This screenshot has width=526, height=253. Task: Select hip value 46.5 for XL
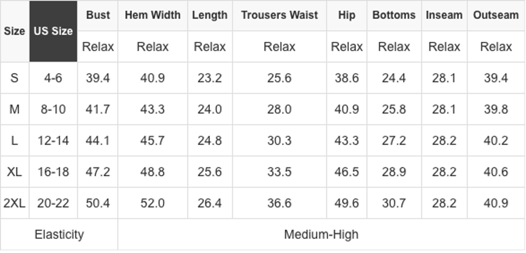tap(347, 172)
